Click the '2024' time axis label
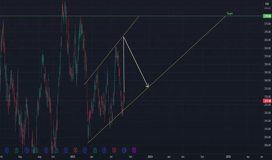This screenshot has height=160, width=272. tap(150, 157)
